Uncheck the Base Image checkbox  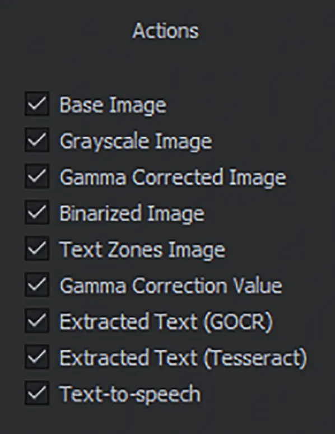(37, 104)
